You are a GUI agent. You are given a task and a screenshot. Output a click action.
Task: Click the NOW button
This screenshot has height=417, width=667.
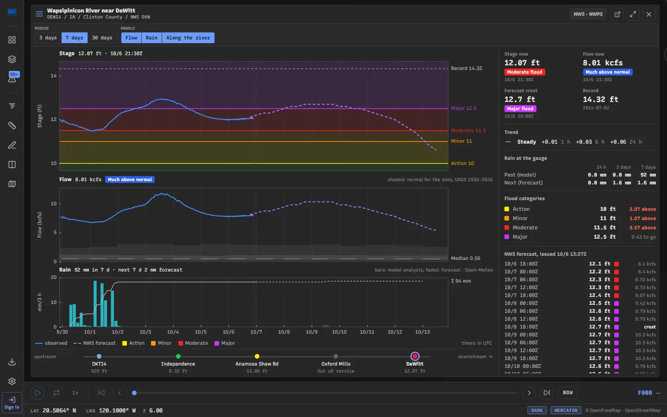[x=568, y=393]
